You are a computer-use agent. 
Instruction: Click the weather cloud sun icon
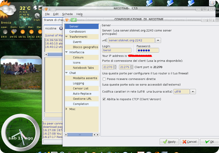tap(7, 10)
